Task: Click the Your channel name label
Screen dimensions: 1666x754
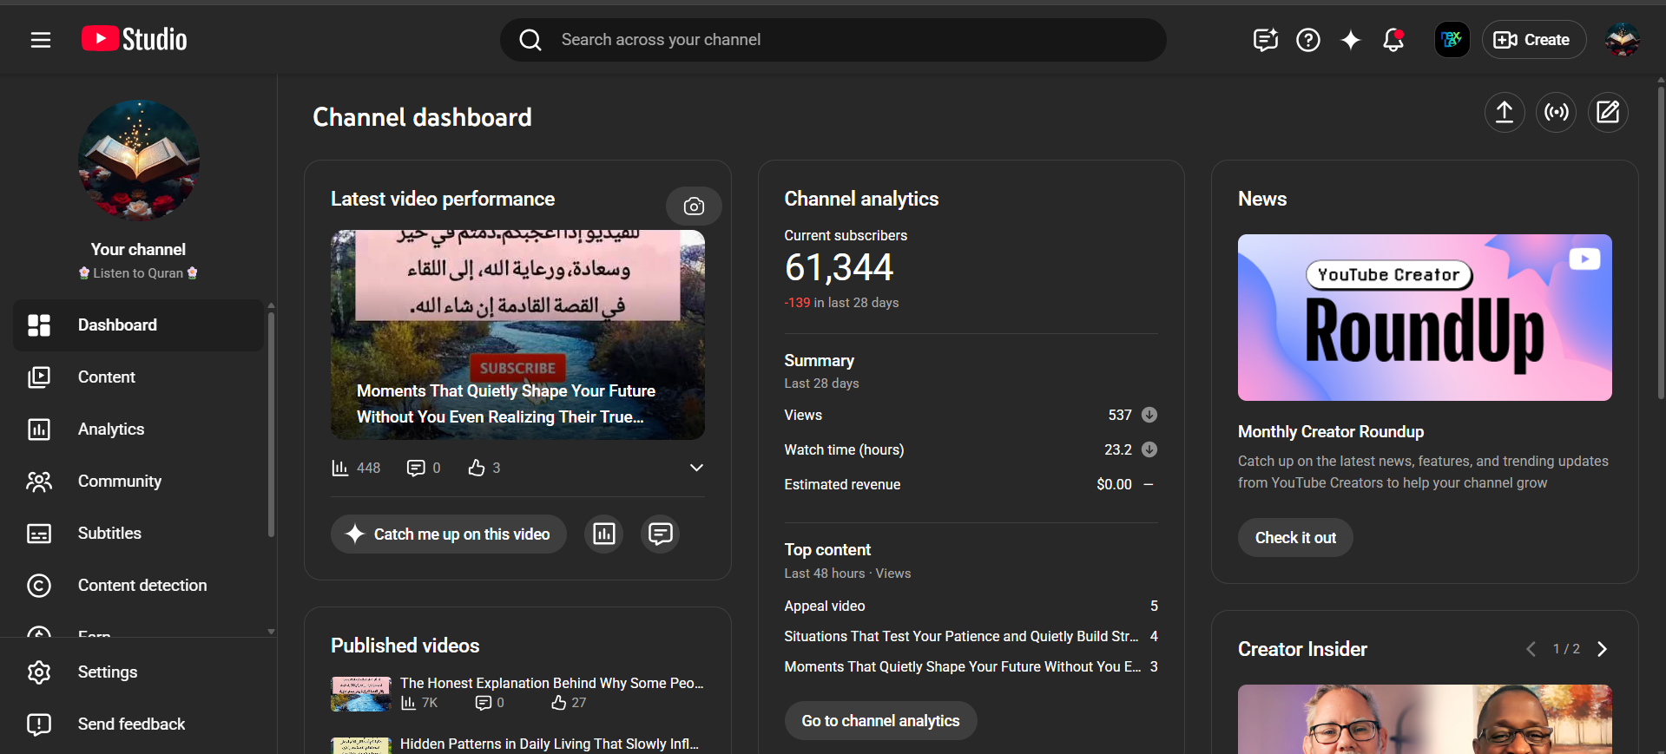Action: tap(138, 249)
